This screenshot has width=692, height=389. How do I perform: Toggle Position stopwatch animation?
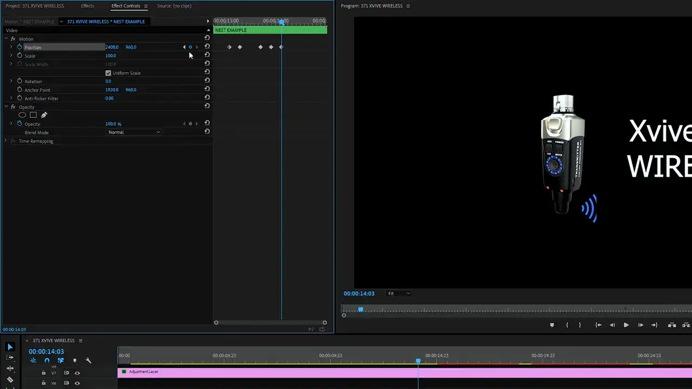click(x=19, y=47)
